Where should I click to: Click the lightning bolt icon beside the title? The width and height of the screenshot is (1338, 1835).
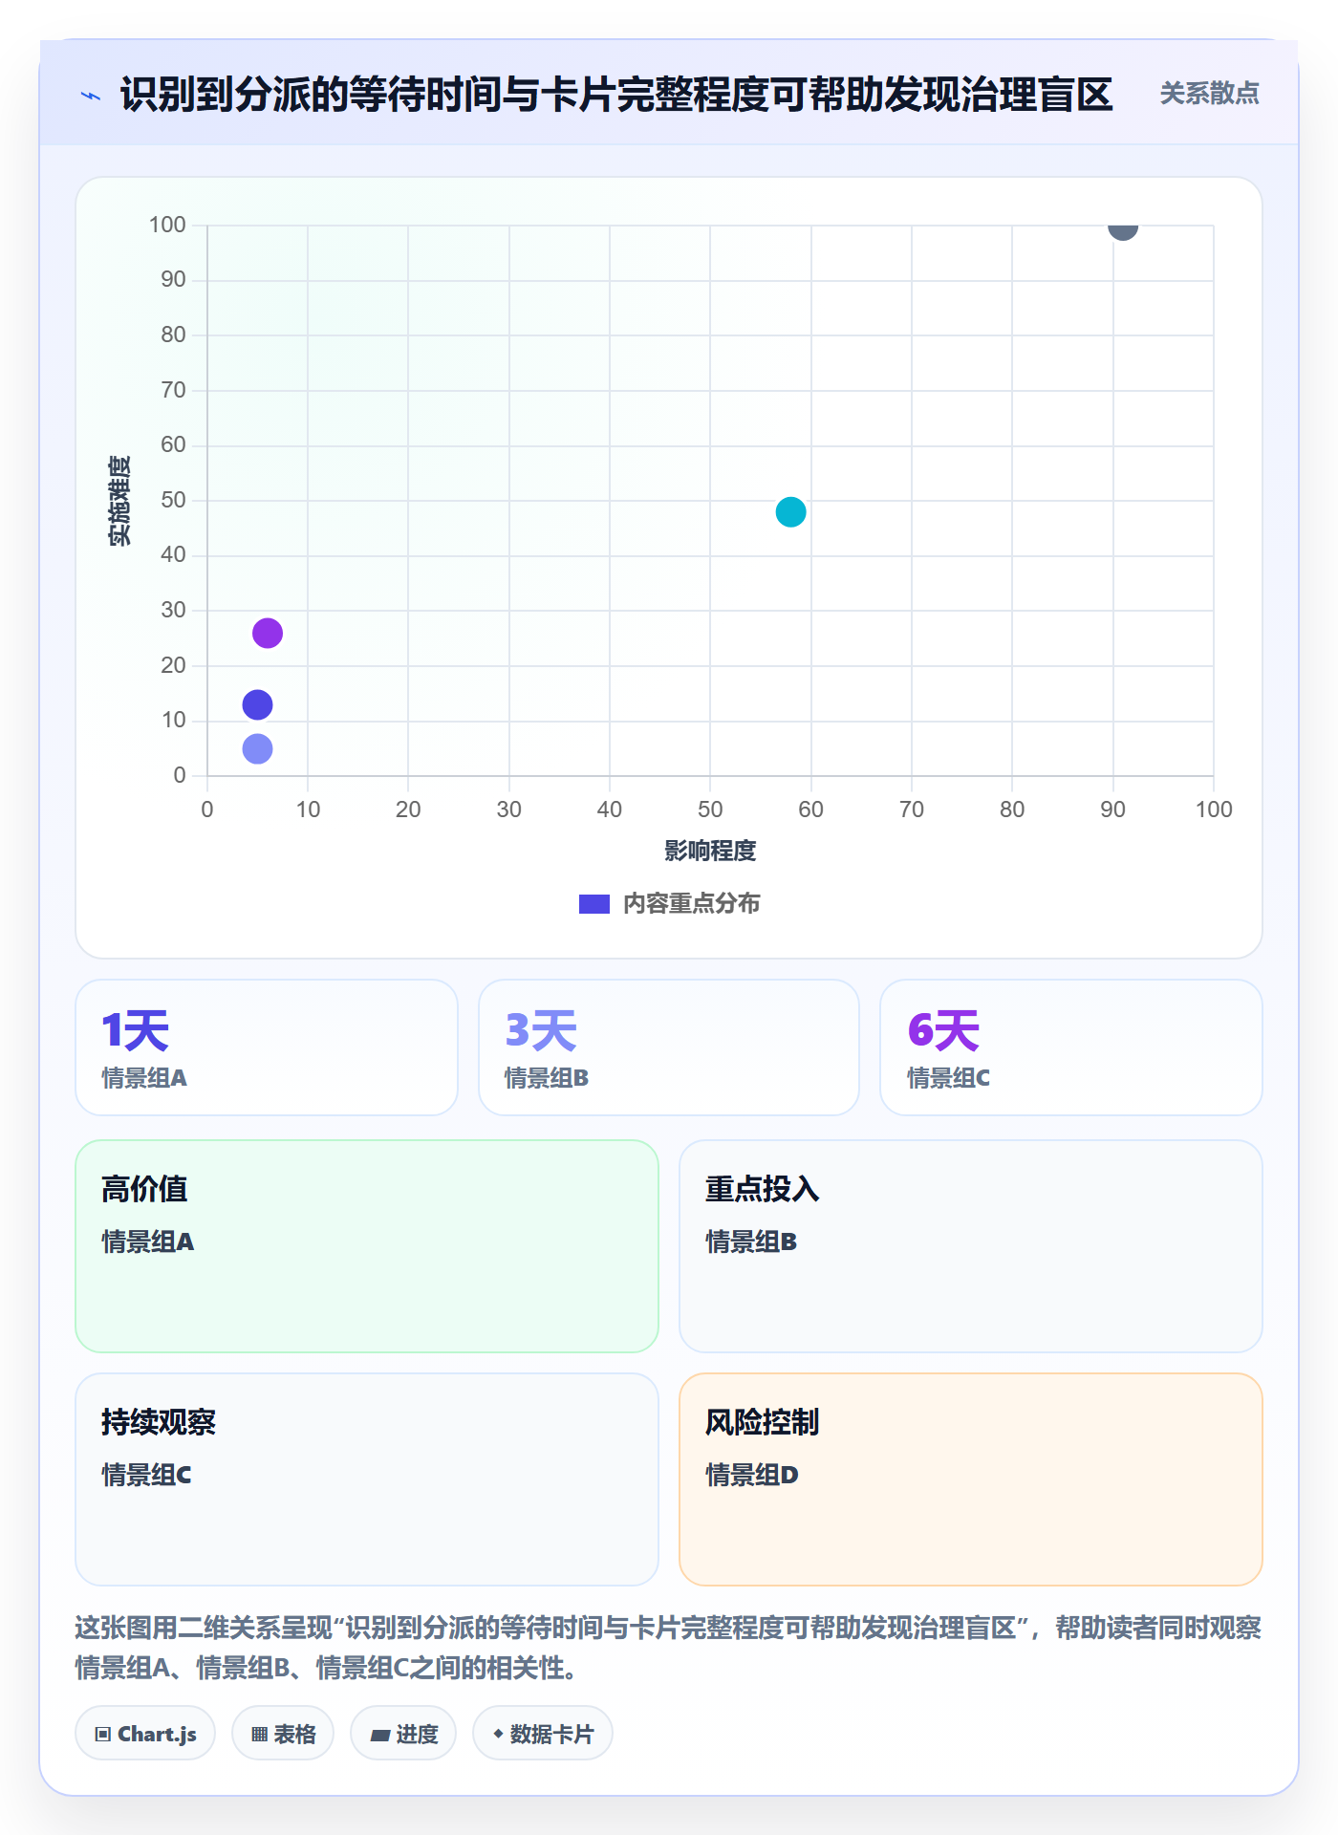tap(91, 96)
